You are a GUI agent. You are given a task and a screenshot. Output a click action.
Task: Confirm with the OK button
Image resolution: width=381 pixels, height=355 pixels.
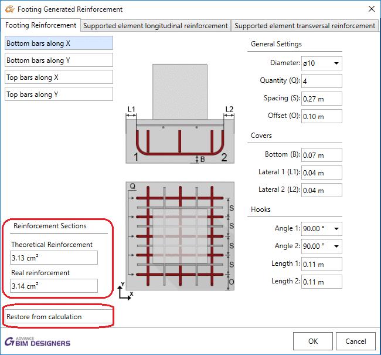(313, 341)
